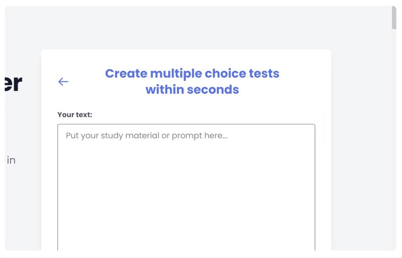Click the word 'material' in the placeholder
Screen dimensions: 402x258
pos(143,136)
